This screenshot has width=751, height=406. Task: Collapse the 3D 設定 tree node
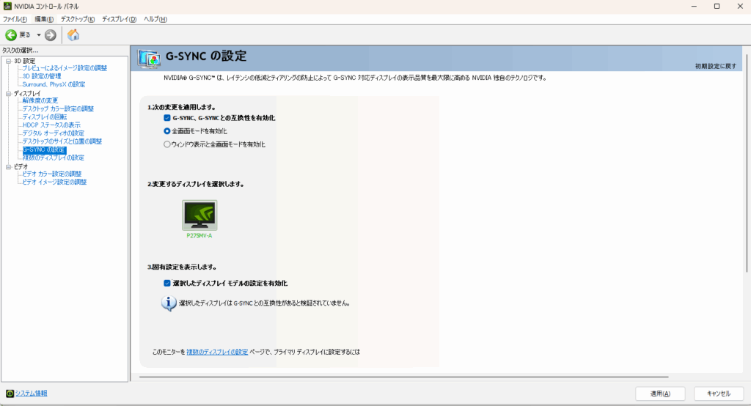coord(8,61)
